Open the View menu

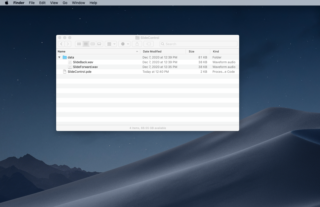[54, 3]
